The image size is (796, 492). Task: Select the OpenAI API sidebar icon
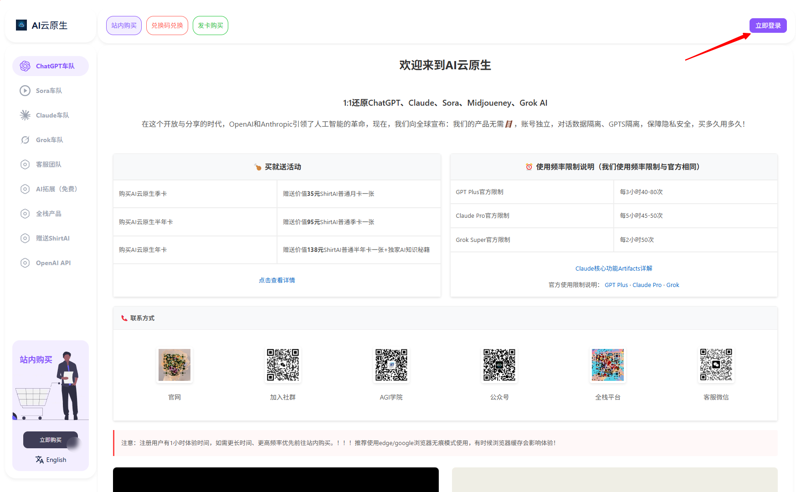click(25, 263)
